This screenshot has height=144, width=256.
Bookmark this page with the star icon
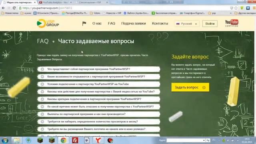point(236,8)
